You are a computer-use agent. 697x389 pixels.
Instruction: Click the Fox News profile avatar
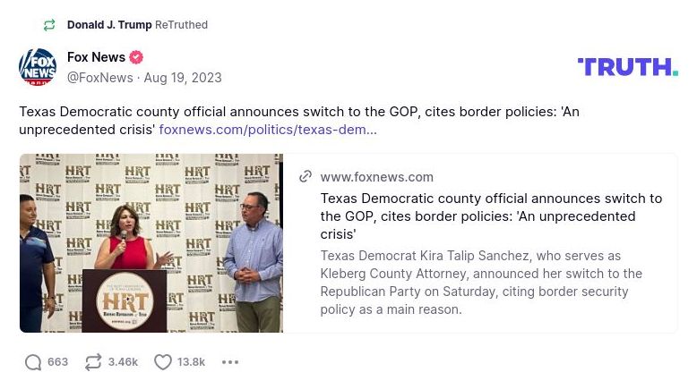(x=38, y=67)
